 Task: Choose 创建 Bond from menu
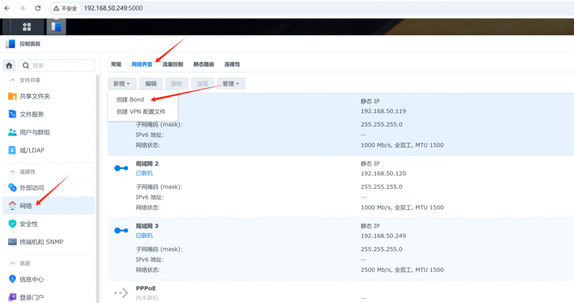(130, 100)
